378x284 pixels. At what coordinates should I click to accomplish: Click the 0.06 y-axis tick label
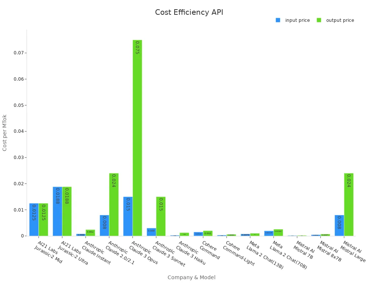click(18, 79)
